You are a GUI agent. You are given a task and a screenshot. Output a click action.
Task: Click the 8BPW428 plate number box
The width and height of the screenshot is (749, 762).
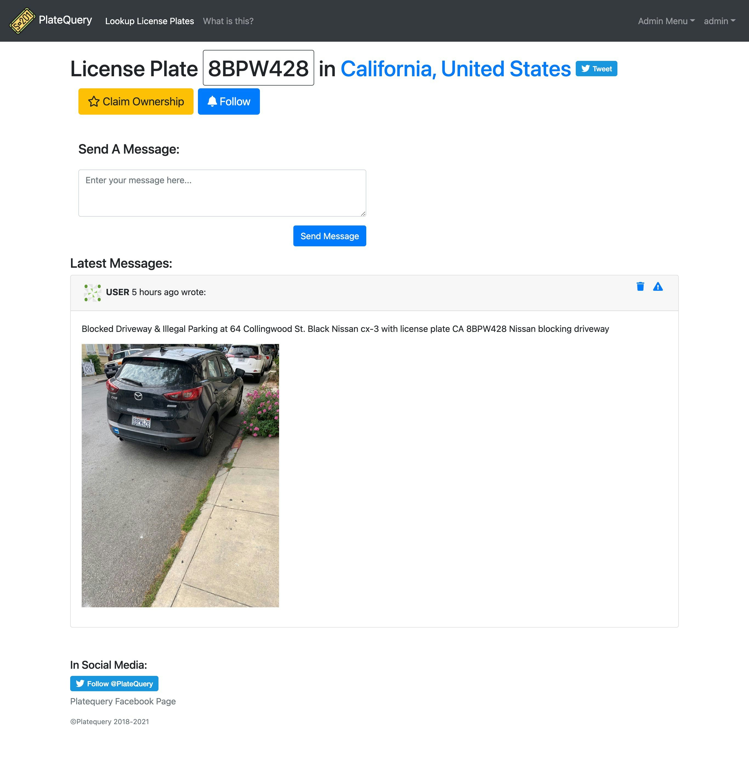259,68
